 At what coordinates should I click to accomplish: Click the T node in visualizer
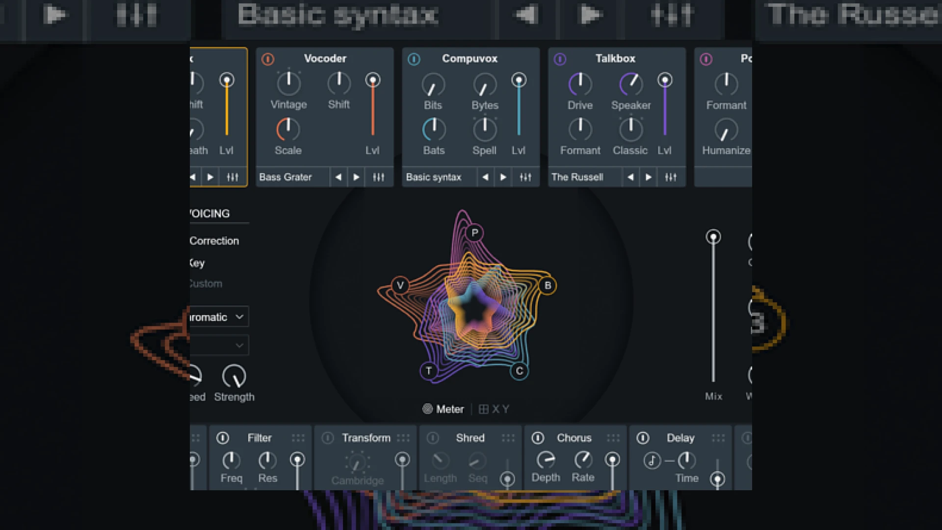(x=429, y=371)
